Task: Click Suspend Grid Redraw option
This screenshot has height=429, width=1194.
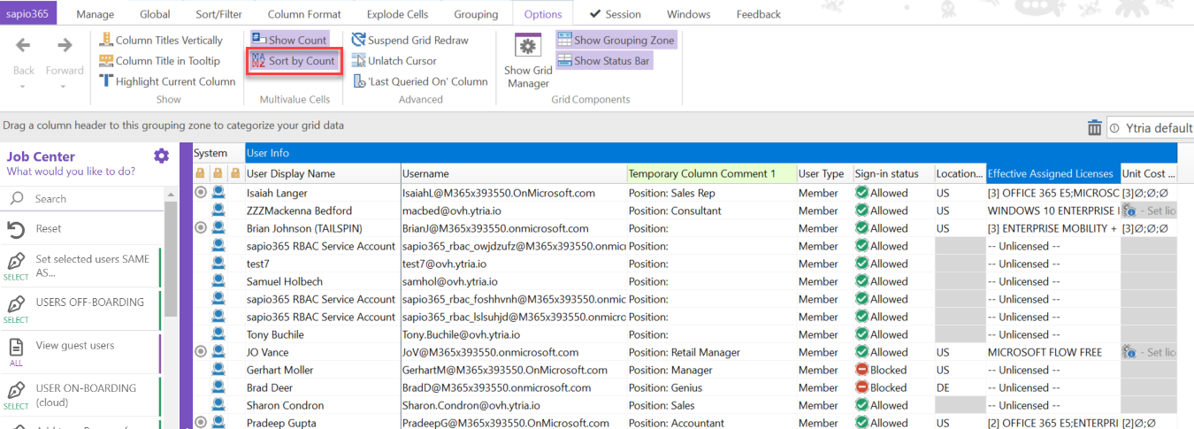Action: click(x=409, y=40)
